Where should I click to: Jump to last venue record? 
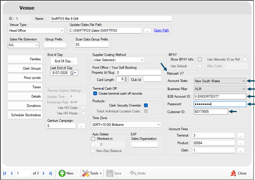point(51,173)
